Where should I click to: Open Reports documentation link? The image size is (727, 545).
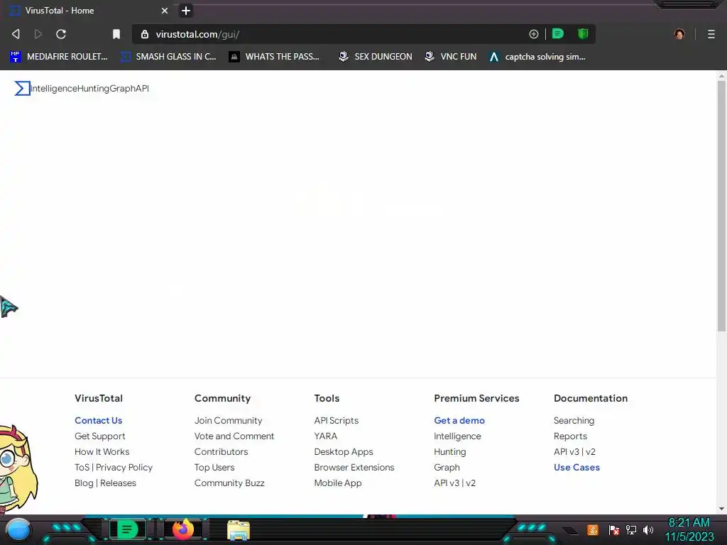click(x=570, y=436)
